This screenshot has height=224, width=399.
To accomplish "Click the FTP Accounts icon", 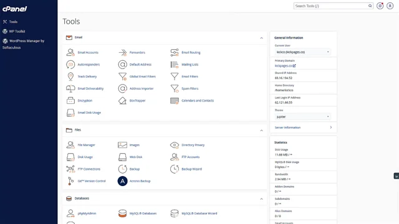I will point(175,157).
